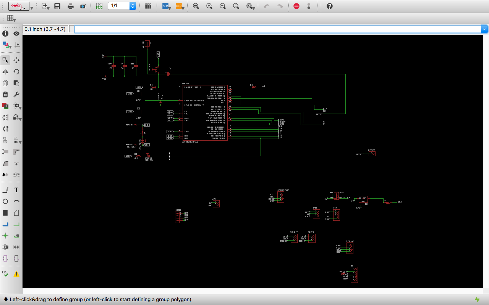This screenshot has width=489, height=305.
Task: Switch to board with SCH/BRD button
Action: [99, 6]
